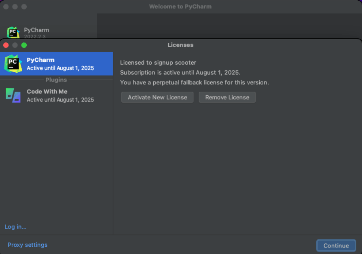362x254 pixels.
Task: Open the Log in… link
Action: pos(15,227)
